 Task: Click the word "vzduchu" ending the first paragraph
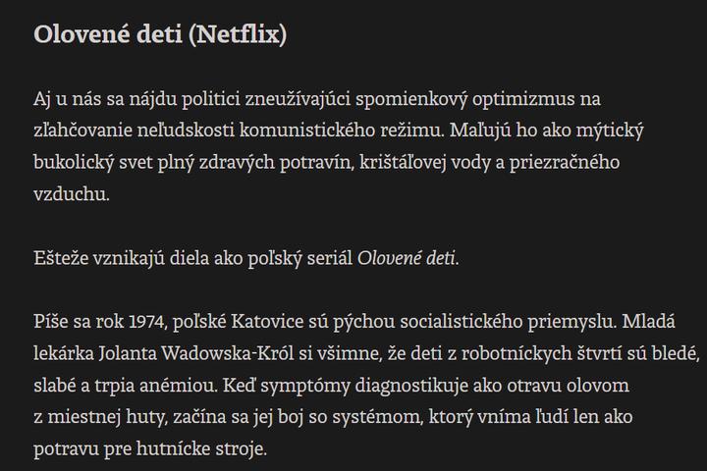click(x=70, y=194)
